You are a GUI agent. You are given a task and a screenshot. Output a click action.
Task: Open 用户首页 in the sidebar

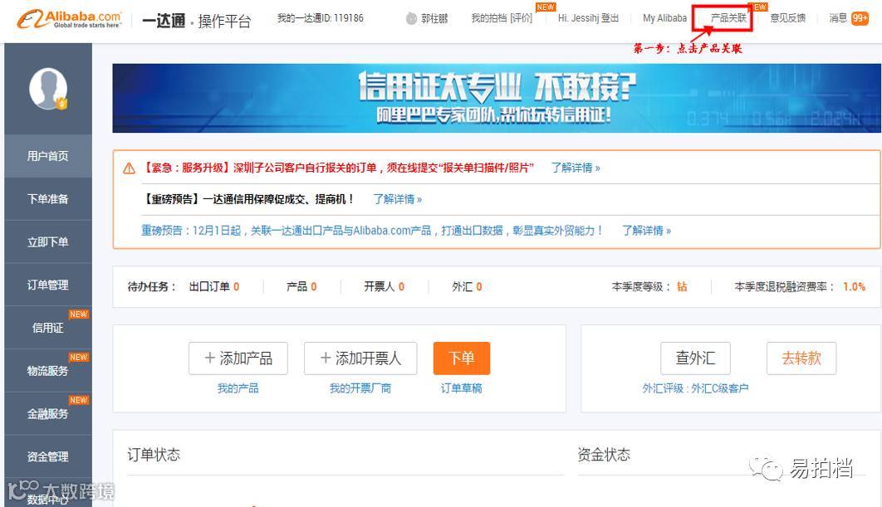(48, 156)
